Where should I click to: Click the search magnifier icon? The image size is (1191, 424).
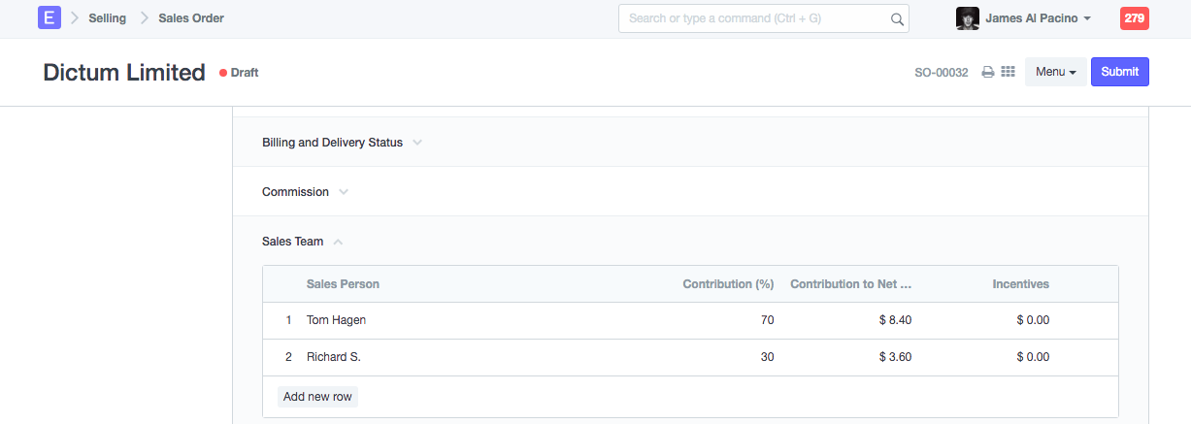point(897,18)
